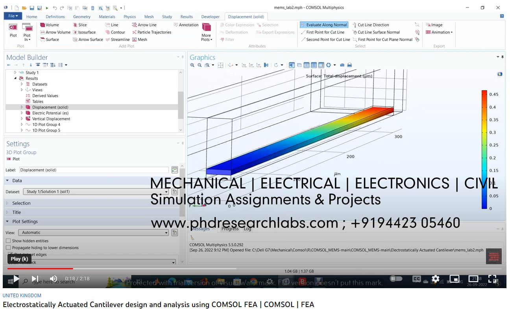Click the Save icon in quick access toolbar
Viewport: 510px width, 311px height.
(32, 8)
